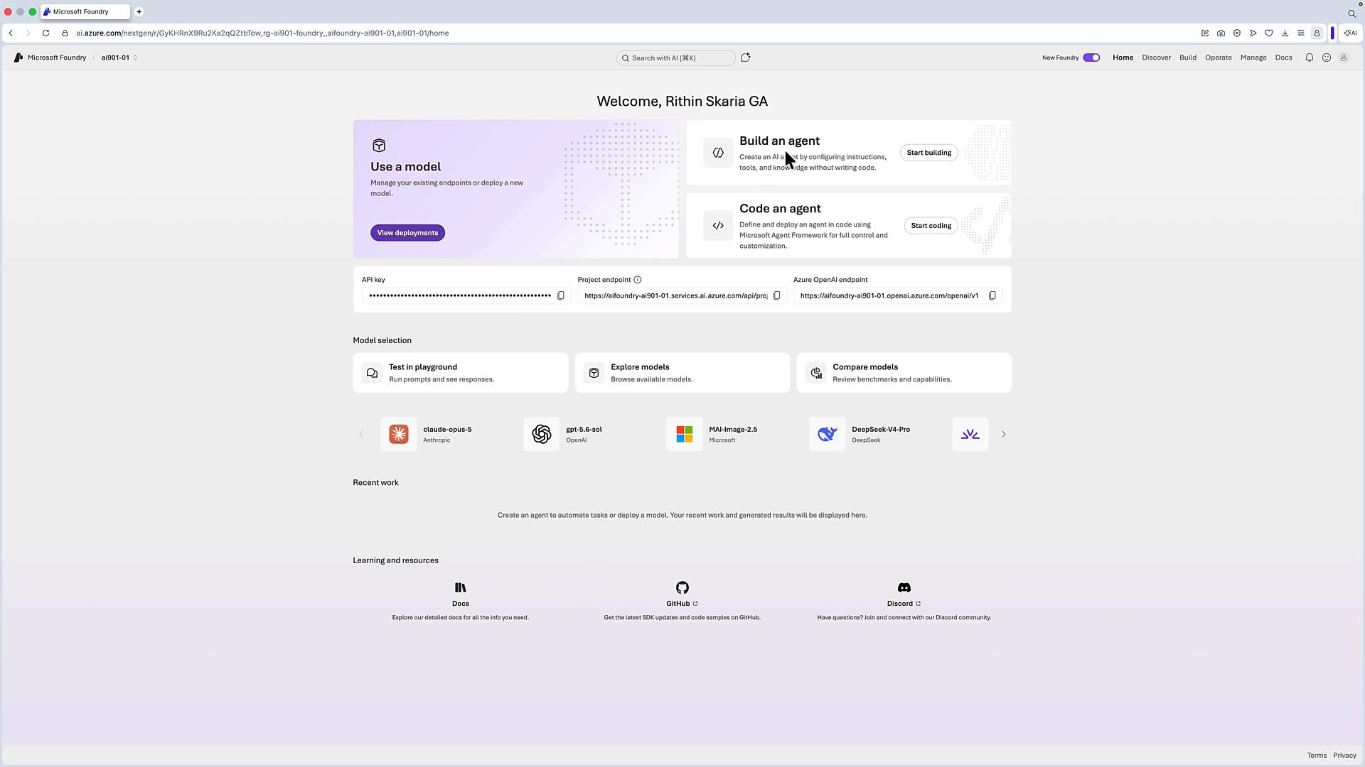Click the View deployments button
Viewport: 1365px width, 767px height.
point(407,233)
